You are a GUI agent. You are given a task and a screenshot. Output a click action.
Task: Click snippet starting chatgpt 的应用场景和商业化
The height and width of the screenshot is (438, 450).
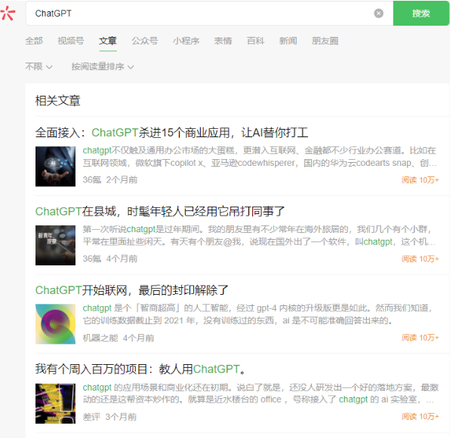tap(260, 394)
